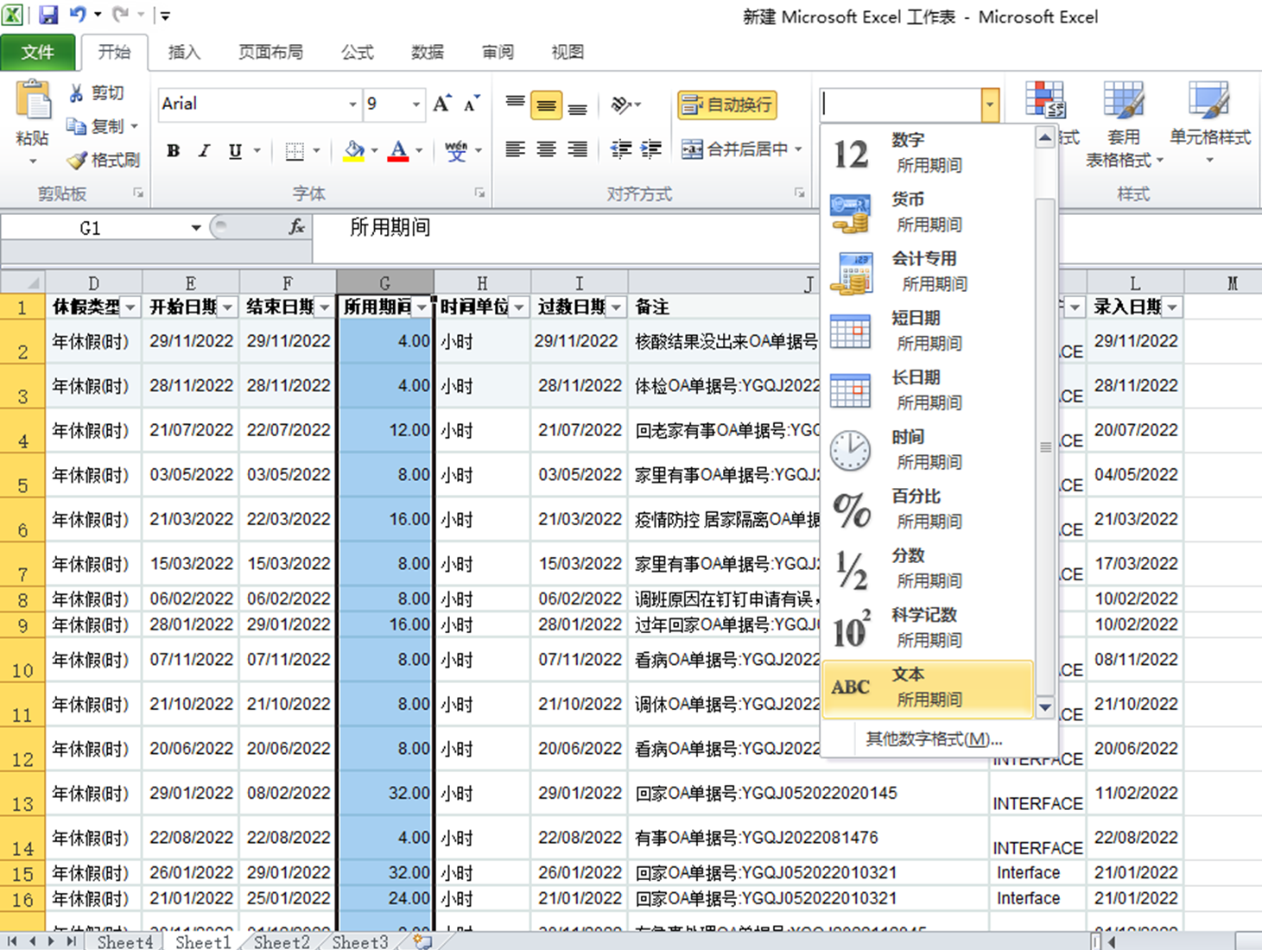Choose the Time clock format option
This screenshot has height=950, width=1262.
click(851, 450)
